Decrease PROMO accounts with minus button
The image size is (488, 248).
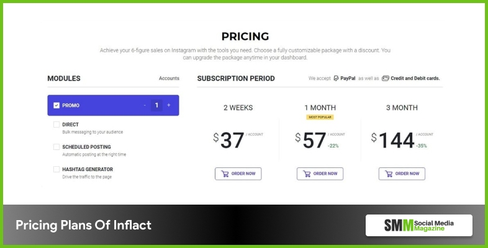(145, 105)
